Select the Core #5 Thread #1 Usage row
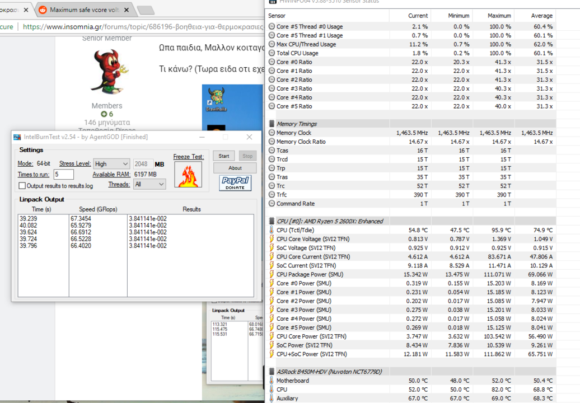 [411, 35]
